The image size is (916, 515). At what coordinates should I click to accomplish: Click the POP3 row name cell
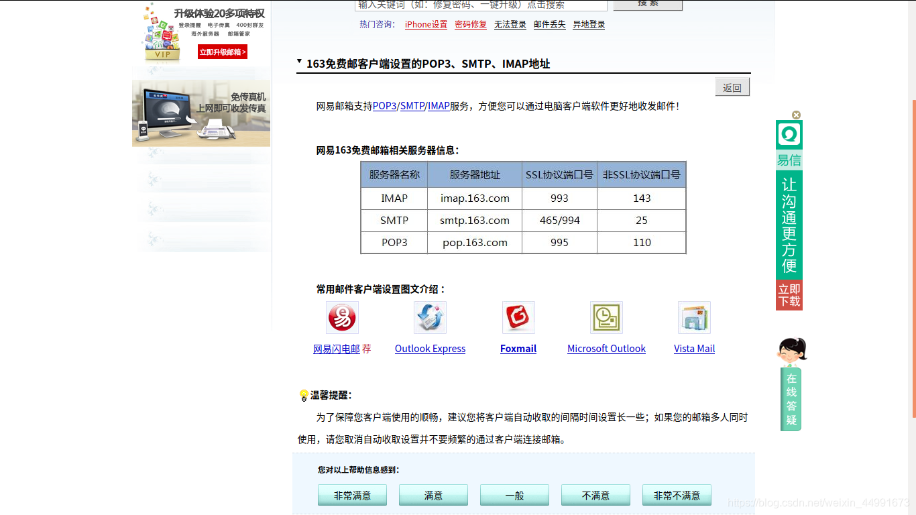coord(394,243)
